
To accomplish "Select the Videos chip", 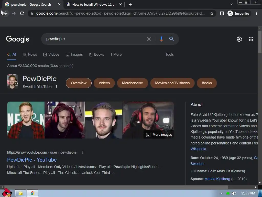I will [x=104, y=83].
